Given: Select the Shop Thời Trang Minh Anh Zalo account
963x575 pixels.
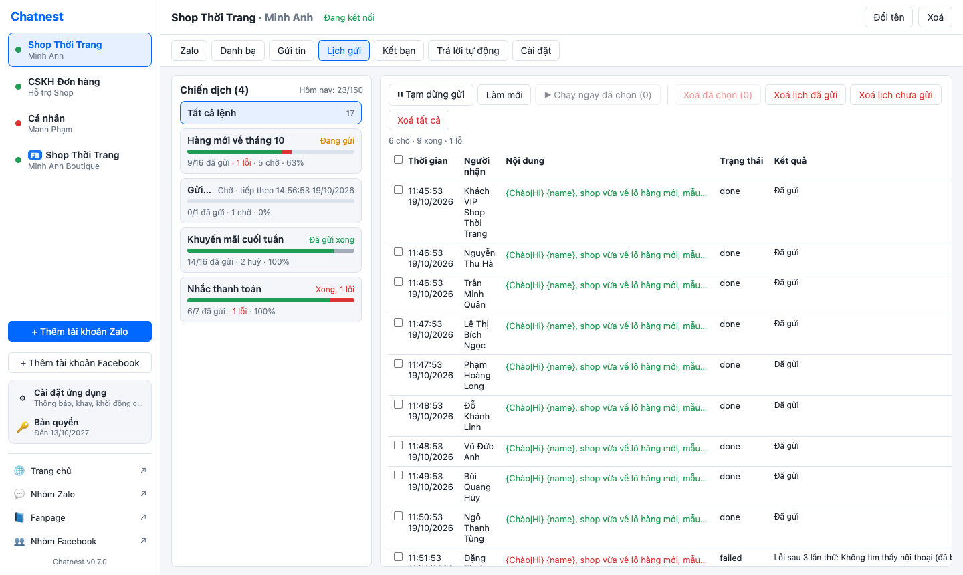Looking at the screenshot, I should pyautogui.click(x=80, y=50).
